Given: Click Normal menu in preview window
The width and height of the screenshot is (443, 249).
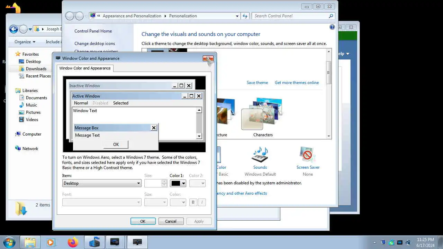Looking at the screenshot, I should 81,103.
